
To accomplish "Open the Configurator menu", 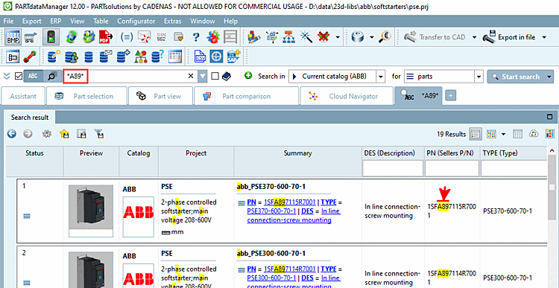I will tap(136, 21).
